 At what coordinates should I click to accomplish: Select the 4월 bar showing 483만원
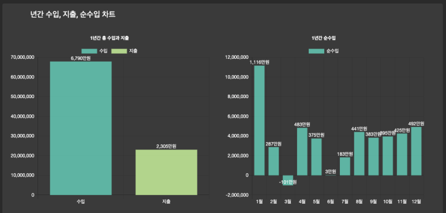click(x=302, y=152)
